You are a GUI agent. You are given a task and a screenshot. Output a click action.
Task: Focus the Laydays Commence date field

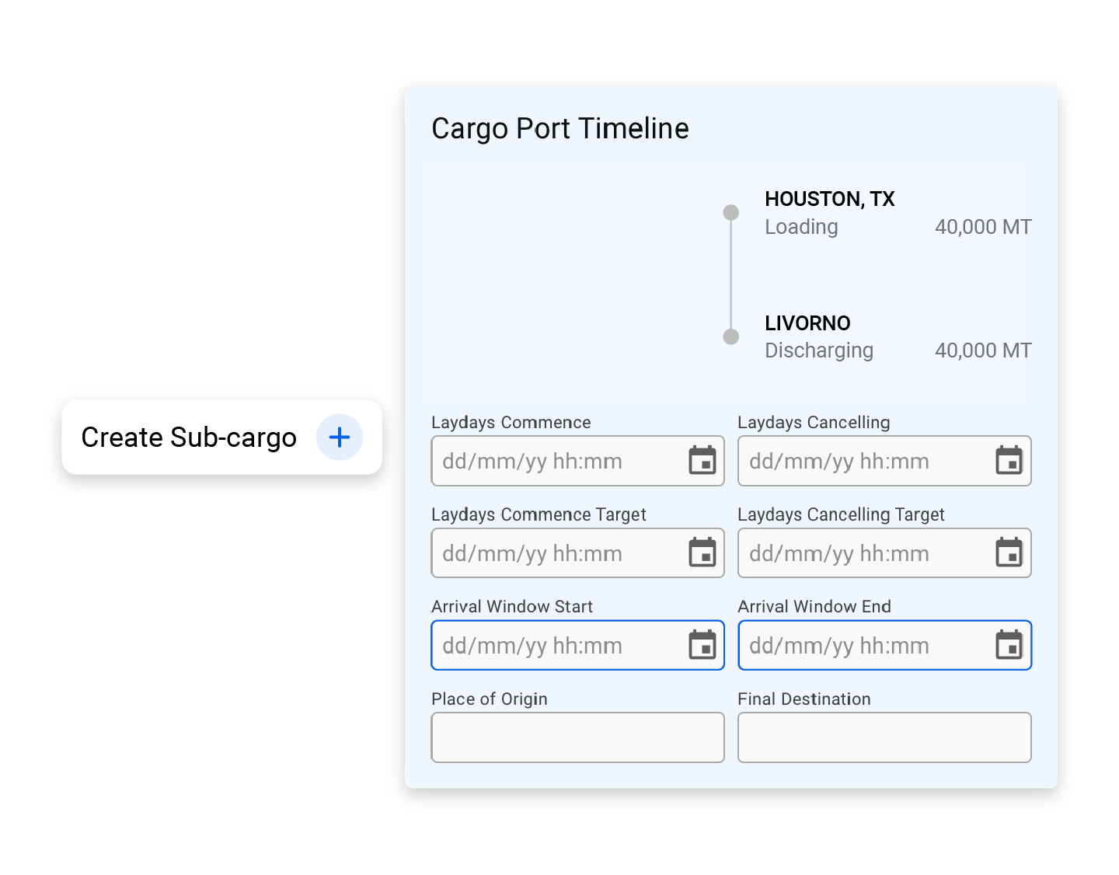point(577,461)
